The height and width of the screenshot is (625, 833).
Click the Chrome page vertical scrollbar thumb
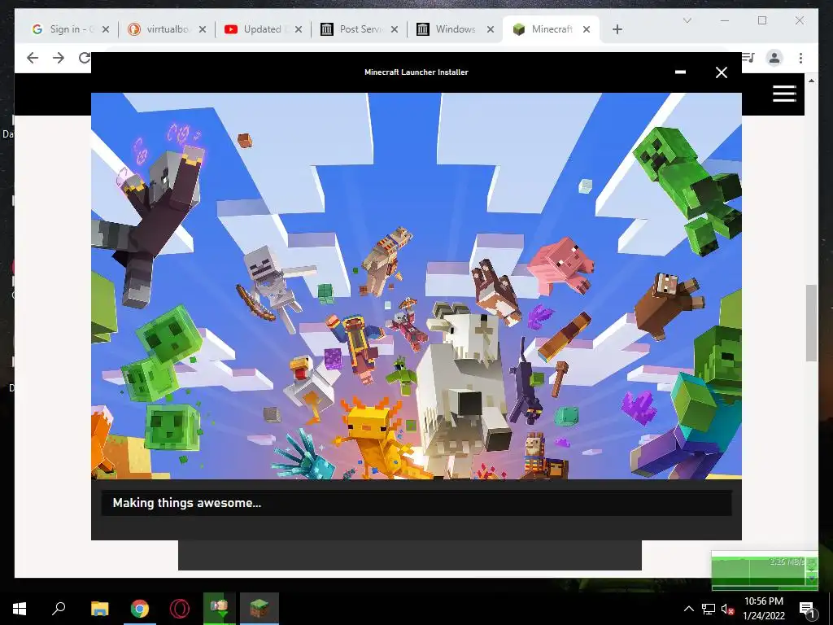tap(811, 323)
